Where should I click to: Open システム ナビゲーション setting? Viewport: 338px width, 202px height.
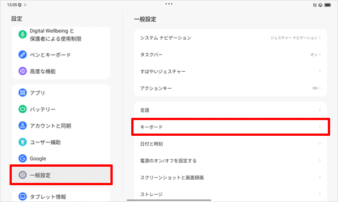(x=230, y=38)
